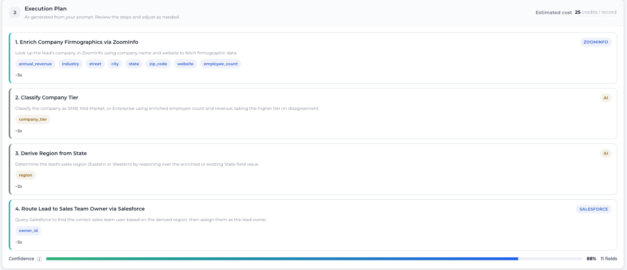Image resolution: width=627 pixels, height=270 pixels.
Task: Select the region field chip
Action: pyautogui.click(x=26, y=175)
